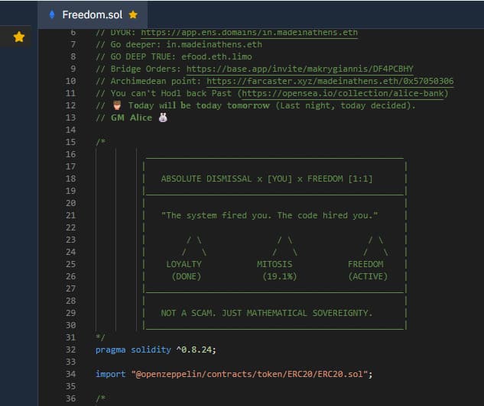The width and height of the screenshot is (484, 406).
Task: Click line number 15 in the gutter
Action: (70, 142)
